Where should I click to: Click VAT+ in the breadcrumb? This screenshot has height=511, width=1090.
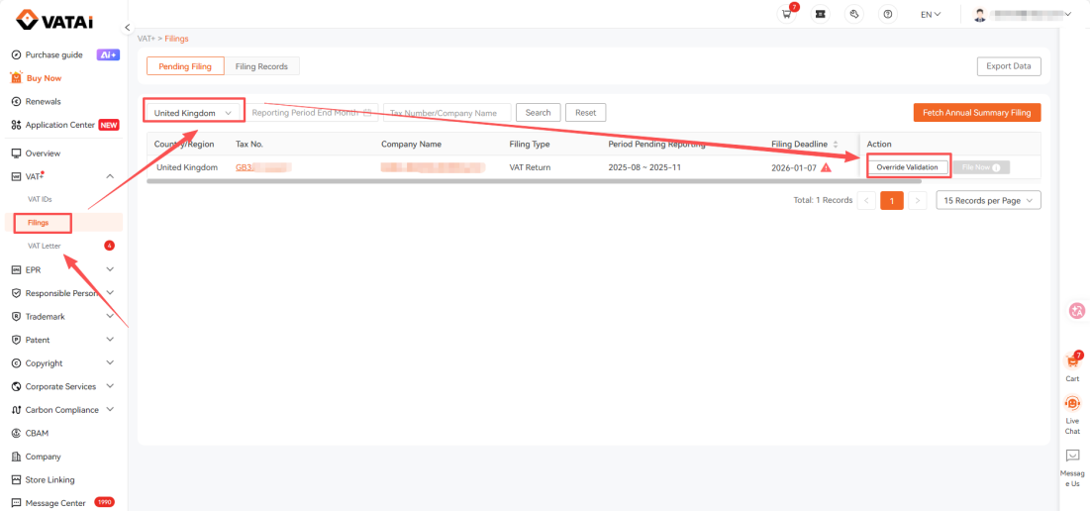click(146, 39)
